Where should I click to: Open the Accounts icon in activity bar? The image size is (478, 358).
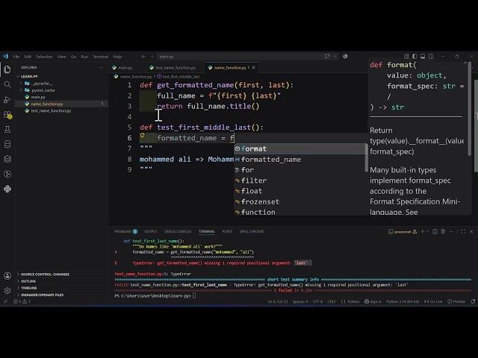(x=7, y=276)
